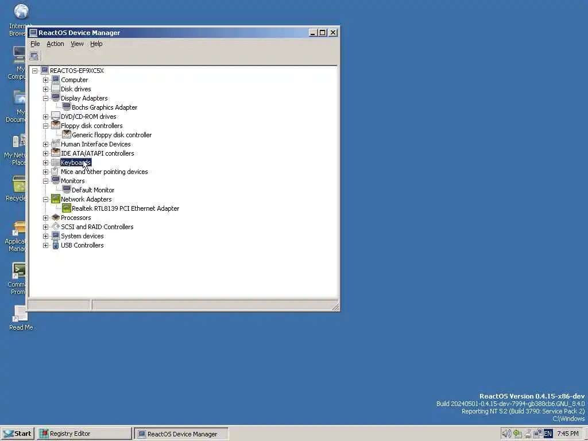
Task: Click the DVD/CD-ROM drives icon
Action: click(x=56, y=116)
